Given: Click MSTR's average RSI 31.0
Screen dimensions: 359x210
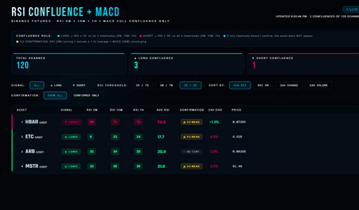Looking at the screenshot, I should click(161, 166).
